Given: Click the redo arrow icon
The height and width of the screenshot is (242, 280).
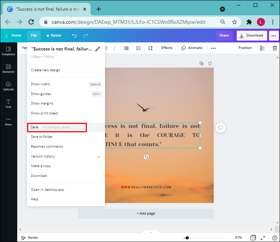Looking at the screenshot, I should pyautogui.click(x=85, y=35).
